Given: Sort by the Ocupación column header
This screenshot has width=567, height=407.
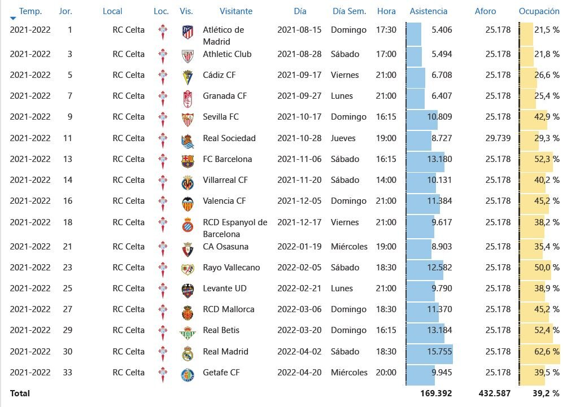Looking at the screenshot, I should click(x=539, y=11).
